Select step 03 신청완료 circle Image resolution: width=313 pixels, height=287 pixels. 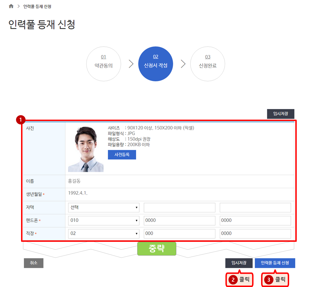point(208,64)
